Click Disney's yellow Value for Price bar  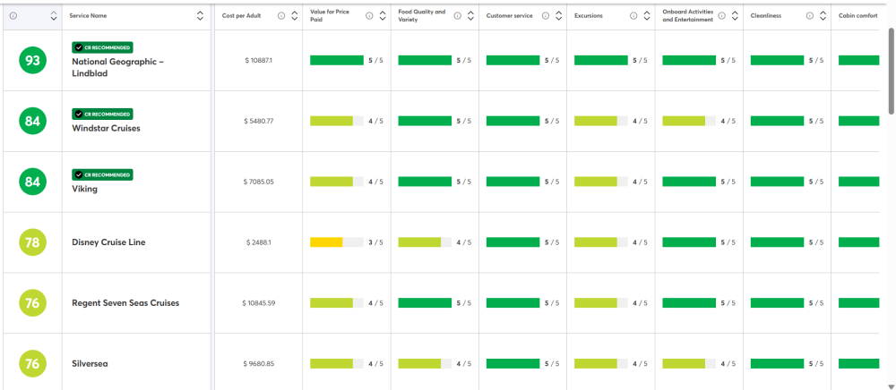tap(326, 242)
